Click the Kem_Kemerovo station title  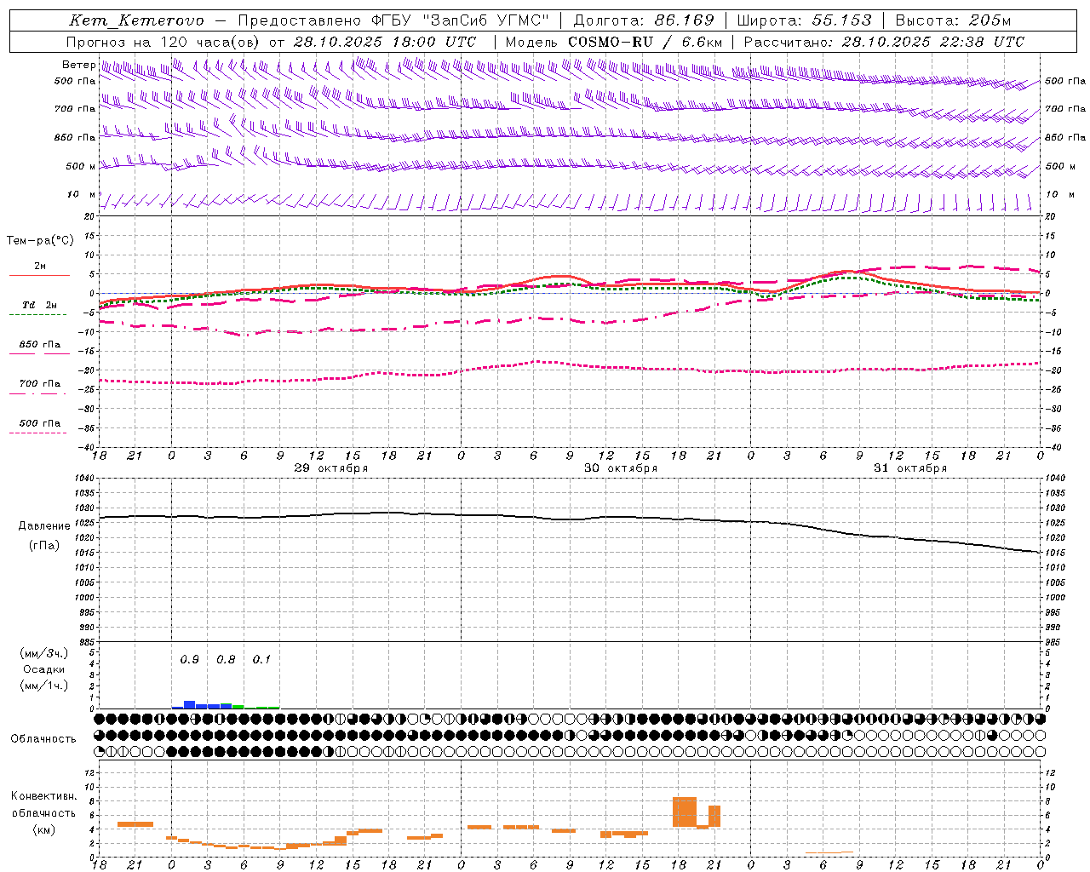click(x=136, y=20)
